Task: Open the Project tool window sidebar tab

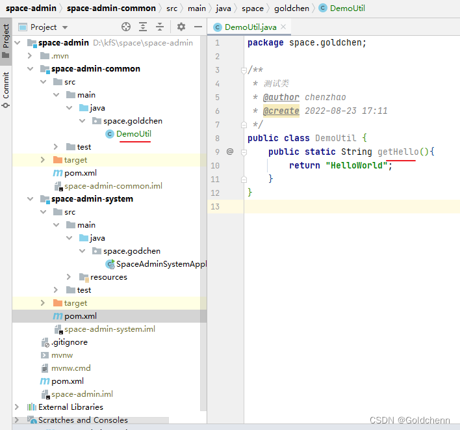Action: (x=6, y=41)
